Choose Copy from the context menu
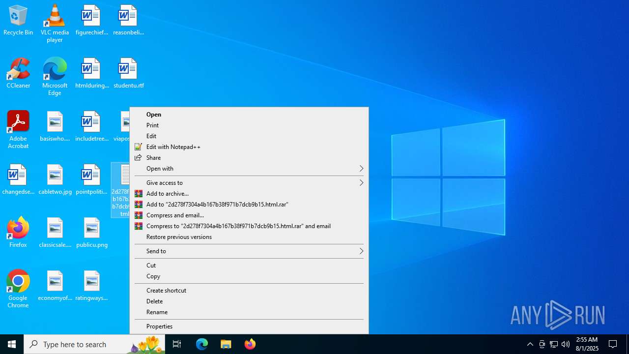Screen dimensions: 629x354 point(249,276)
